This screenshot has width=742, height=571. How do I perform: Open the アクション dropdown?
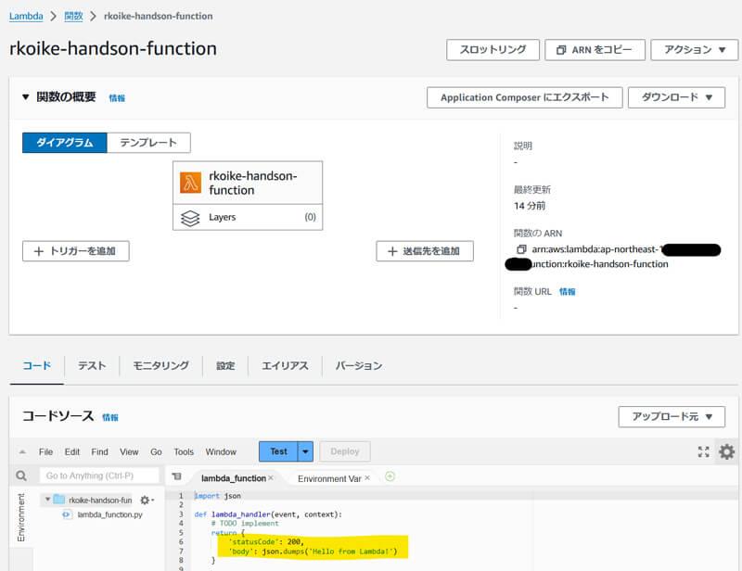click(694, 50)
